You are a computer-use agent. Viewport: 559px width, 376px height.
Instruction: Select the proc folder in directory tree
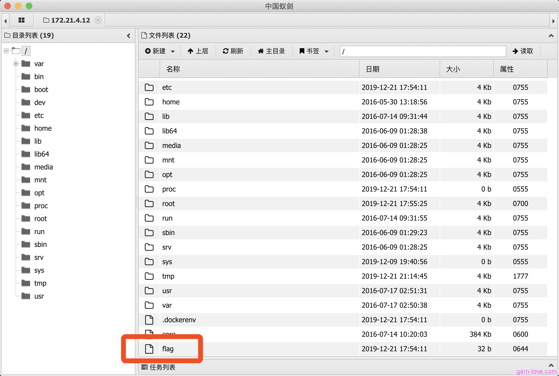41,206
